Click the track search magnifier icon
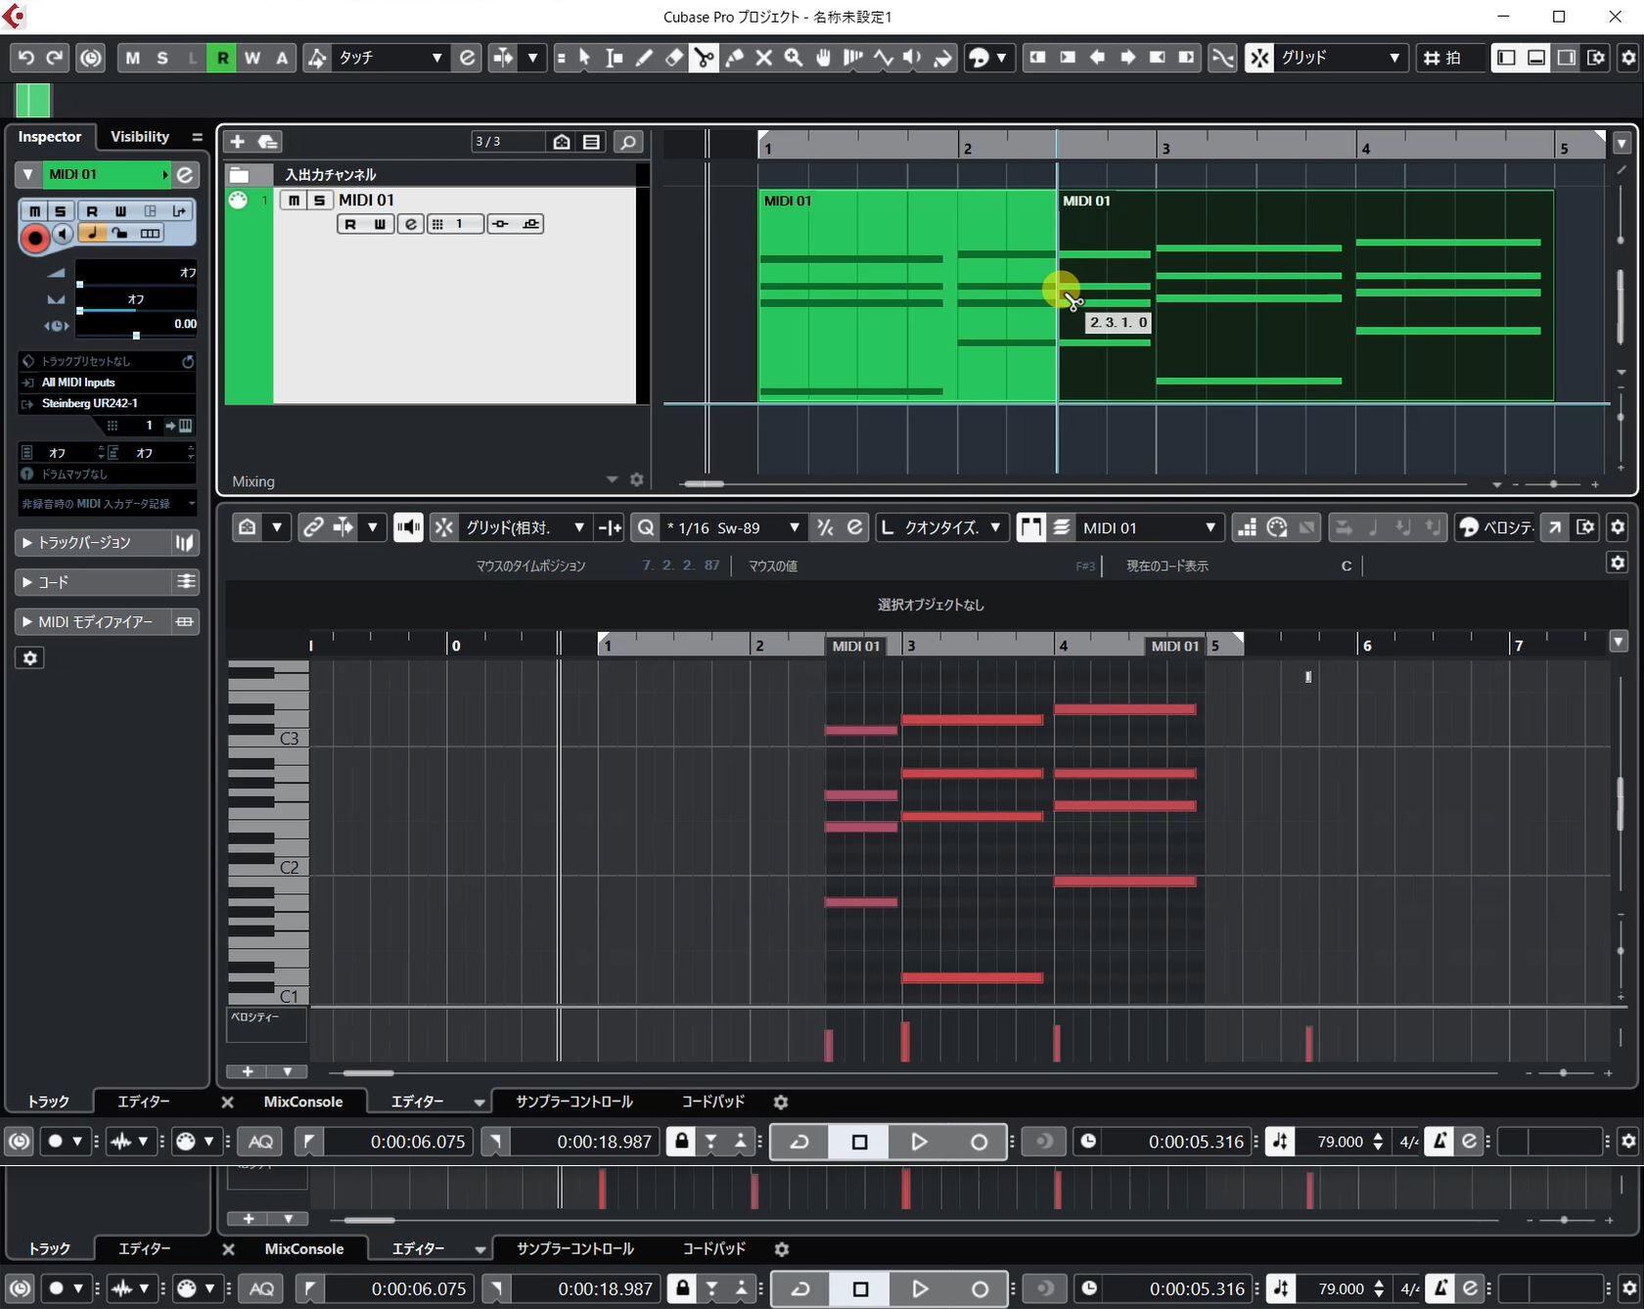The image size is (1644, 1309). pos(628,142)
